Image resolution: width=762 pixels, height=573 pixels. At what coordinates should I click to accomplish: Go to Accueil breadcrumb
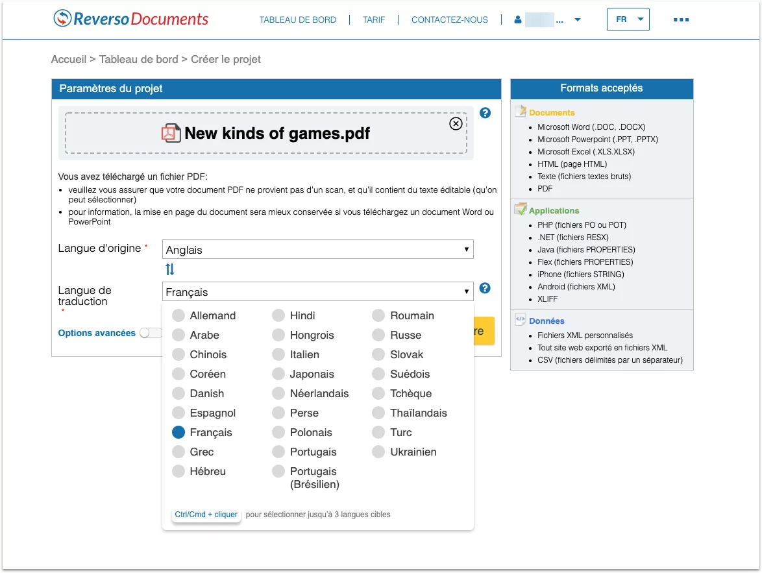coord(69,59)
